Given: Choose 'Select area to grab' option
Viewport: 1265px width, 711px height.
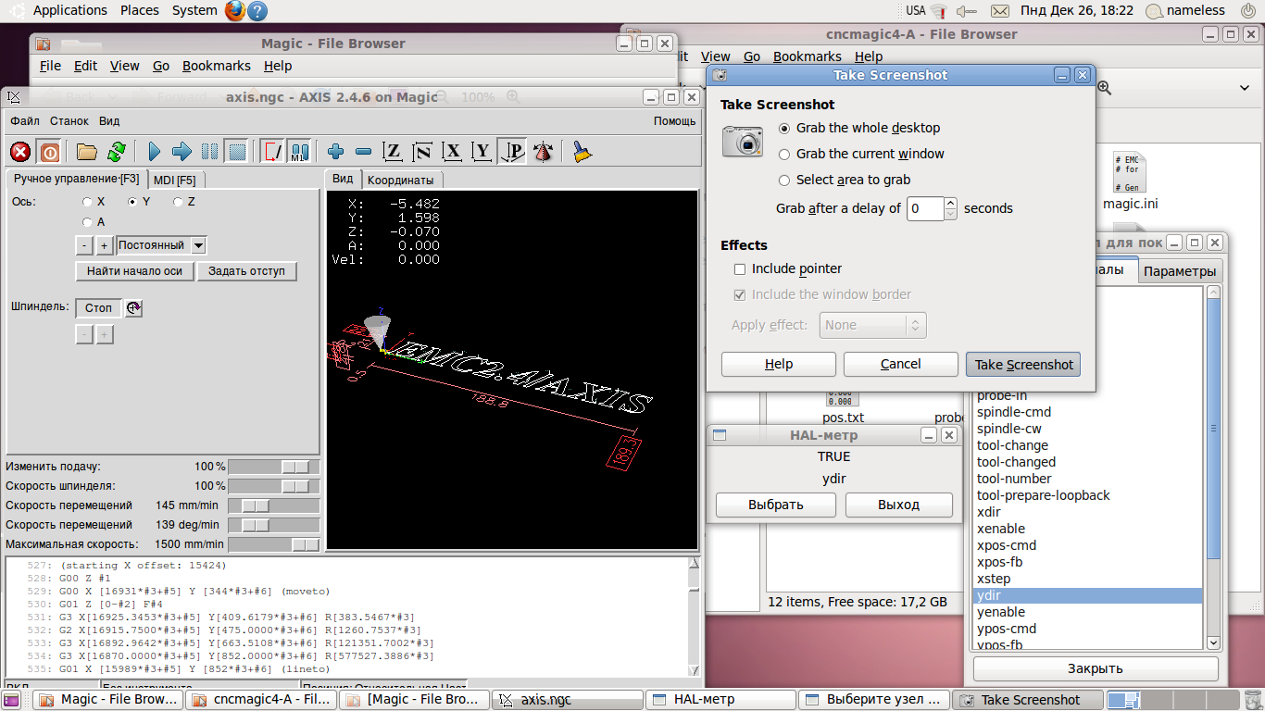Looking at the screenshot, I should point(784,181).
